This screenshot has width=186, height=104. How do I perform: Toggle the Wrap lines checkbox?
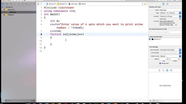[160, 63]
